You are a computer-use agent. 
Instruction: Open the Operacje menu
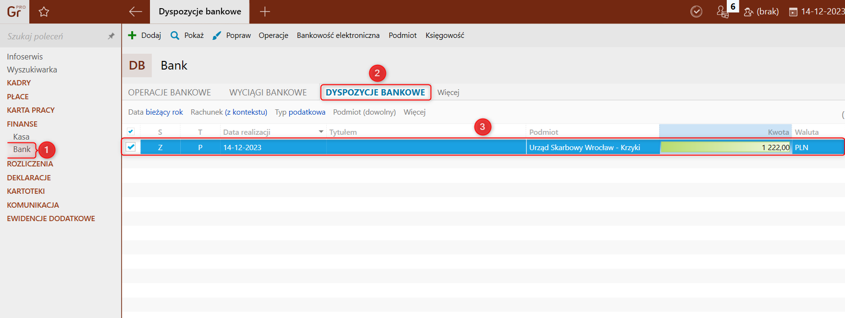pyautogui.click(x=273, y=35)
